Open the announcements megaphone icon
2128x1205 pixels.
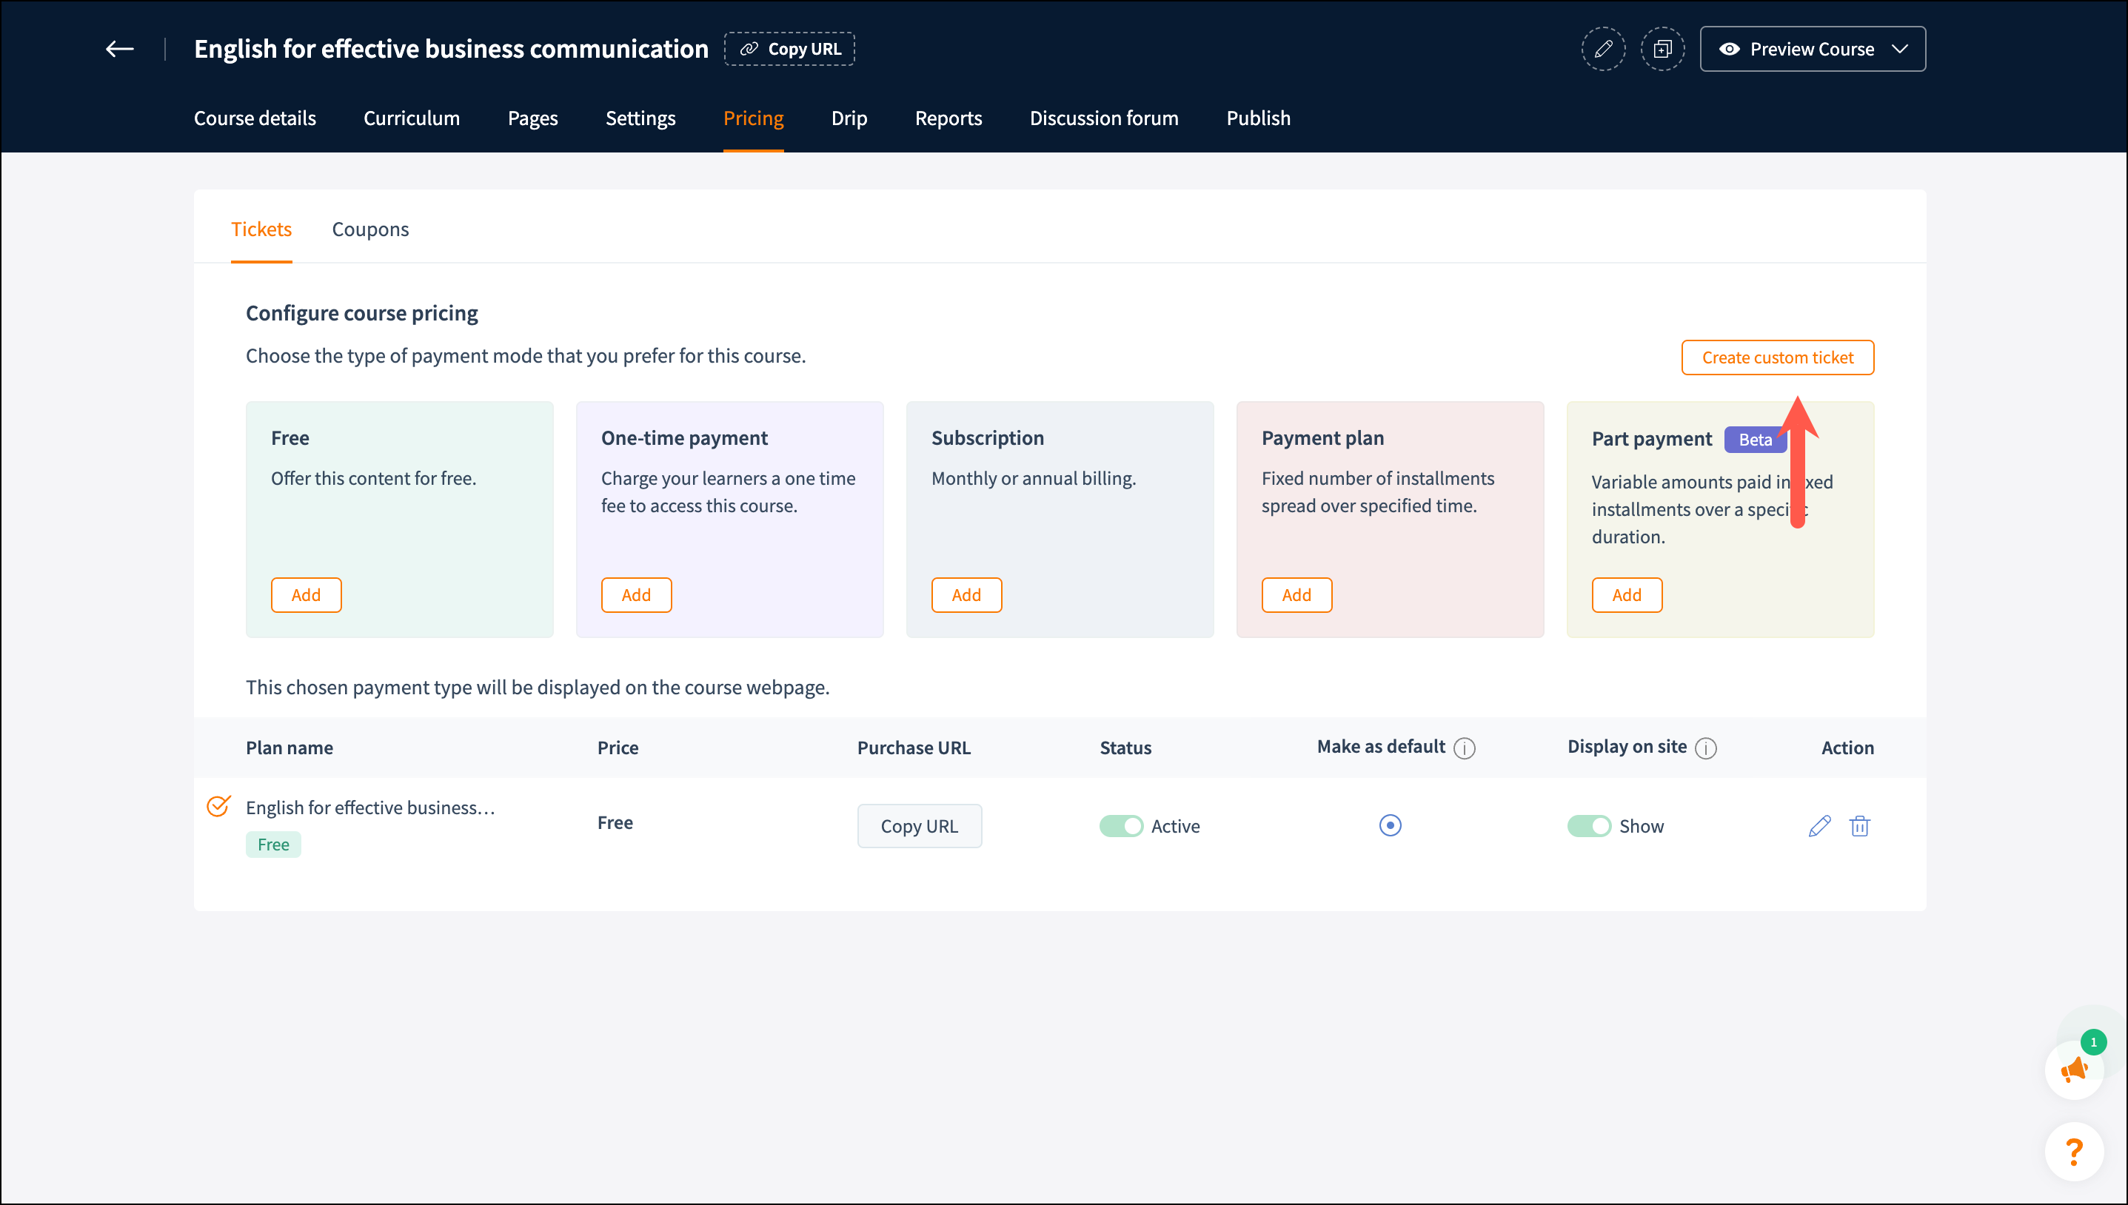point(2074,1070)
